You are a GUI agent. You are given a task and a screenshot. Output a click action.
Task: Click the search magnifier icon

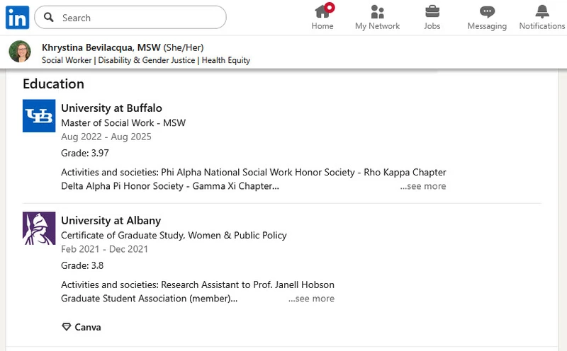click(x=49, y=17)
